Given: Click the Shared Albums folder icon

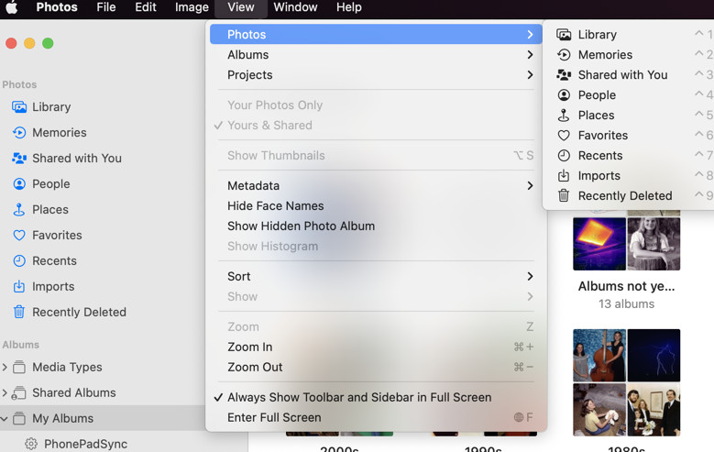Looking at the screenshot, I should click(18, 392).
